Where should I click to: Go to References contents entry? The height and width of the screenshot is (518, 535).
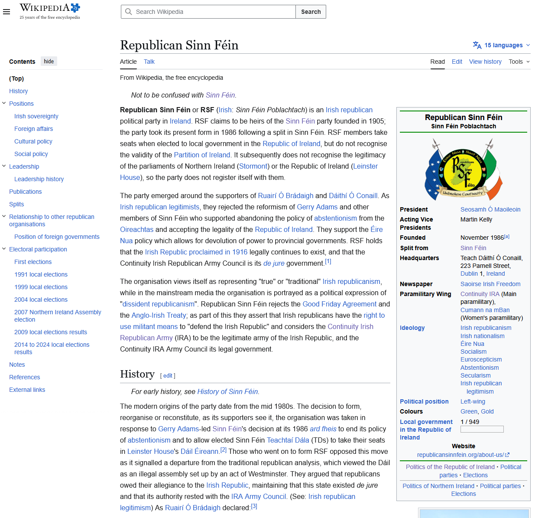[25, 377]
